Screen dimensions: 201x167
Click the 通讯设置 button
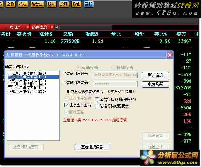tap(156, 136)
